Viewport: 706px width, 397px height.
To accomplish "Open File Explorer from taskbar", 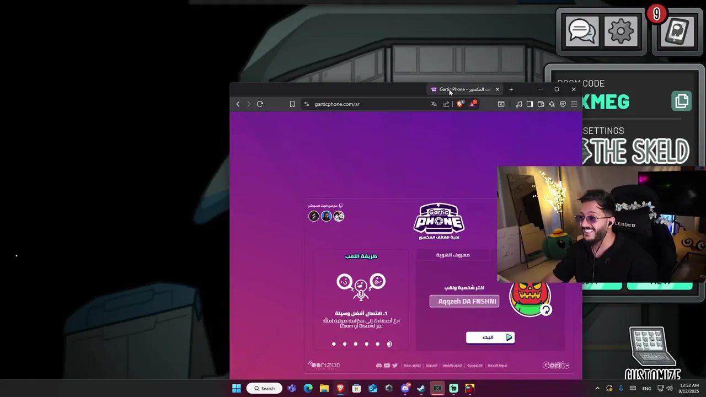I will point(324,388).
